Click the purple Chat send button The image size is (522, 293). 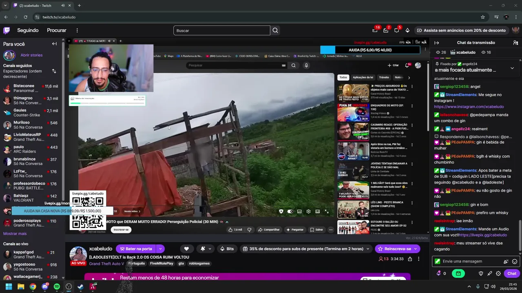pyautogui.click(x=512, y=273)
